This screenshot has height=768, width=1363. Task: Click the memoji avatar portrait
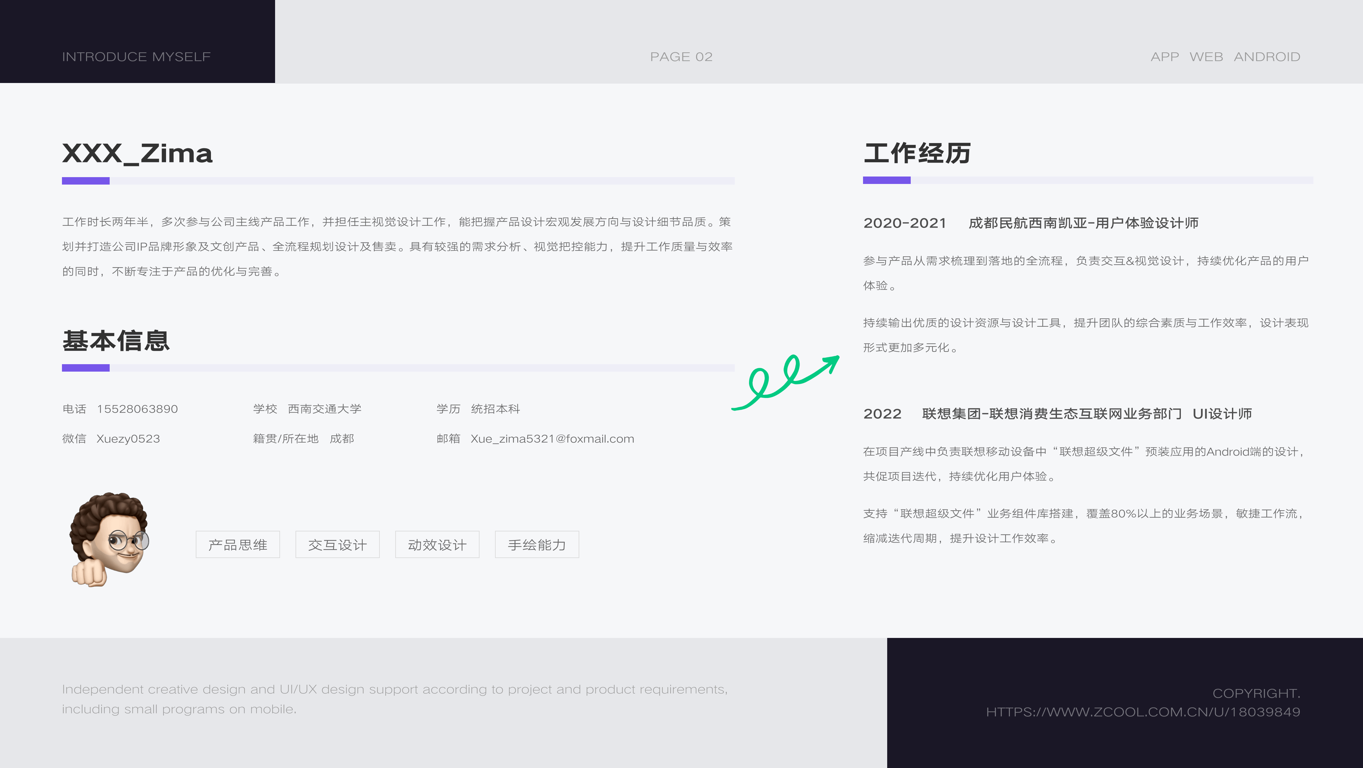[x=110, y=539]
